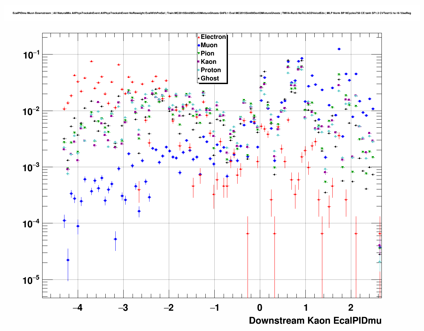Select the Pion legend label
Screen dimensions: 424x331
tap(207, 54)
